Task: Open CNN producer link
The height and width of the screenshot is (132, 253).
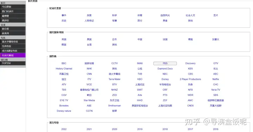Action: click(89, 74)
